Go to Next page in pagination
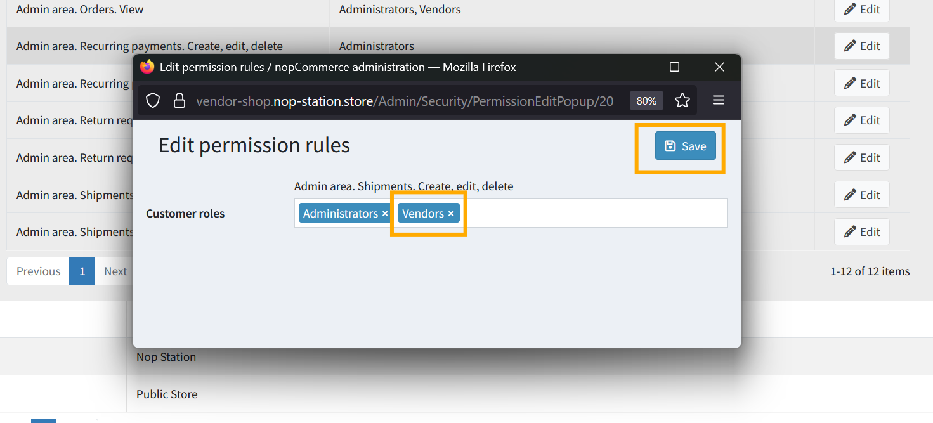Image resolution: width=933 pixels, height=423 pixels. [x=115, y=271]
